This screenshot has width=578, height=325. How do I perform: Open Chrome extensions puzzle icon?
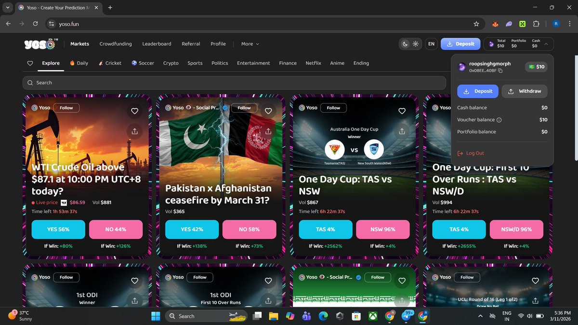(x=536, y=24)
